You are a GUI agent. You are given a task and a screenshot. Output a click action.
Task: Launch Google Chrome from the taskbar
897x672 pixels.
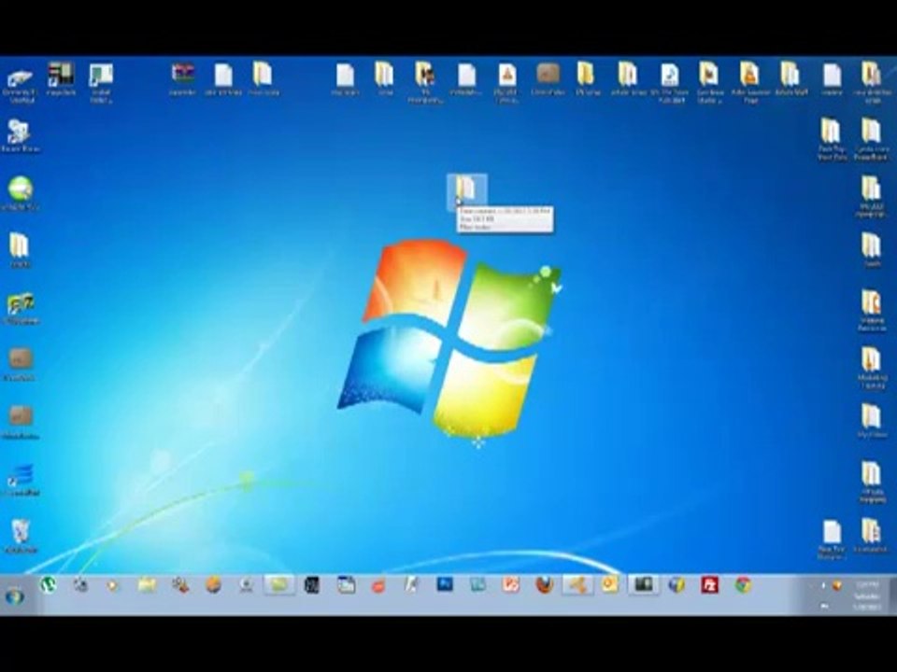[x=743, y=585]
